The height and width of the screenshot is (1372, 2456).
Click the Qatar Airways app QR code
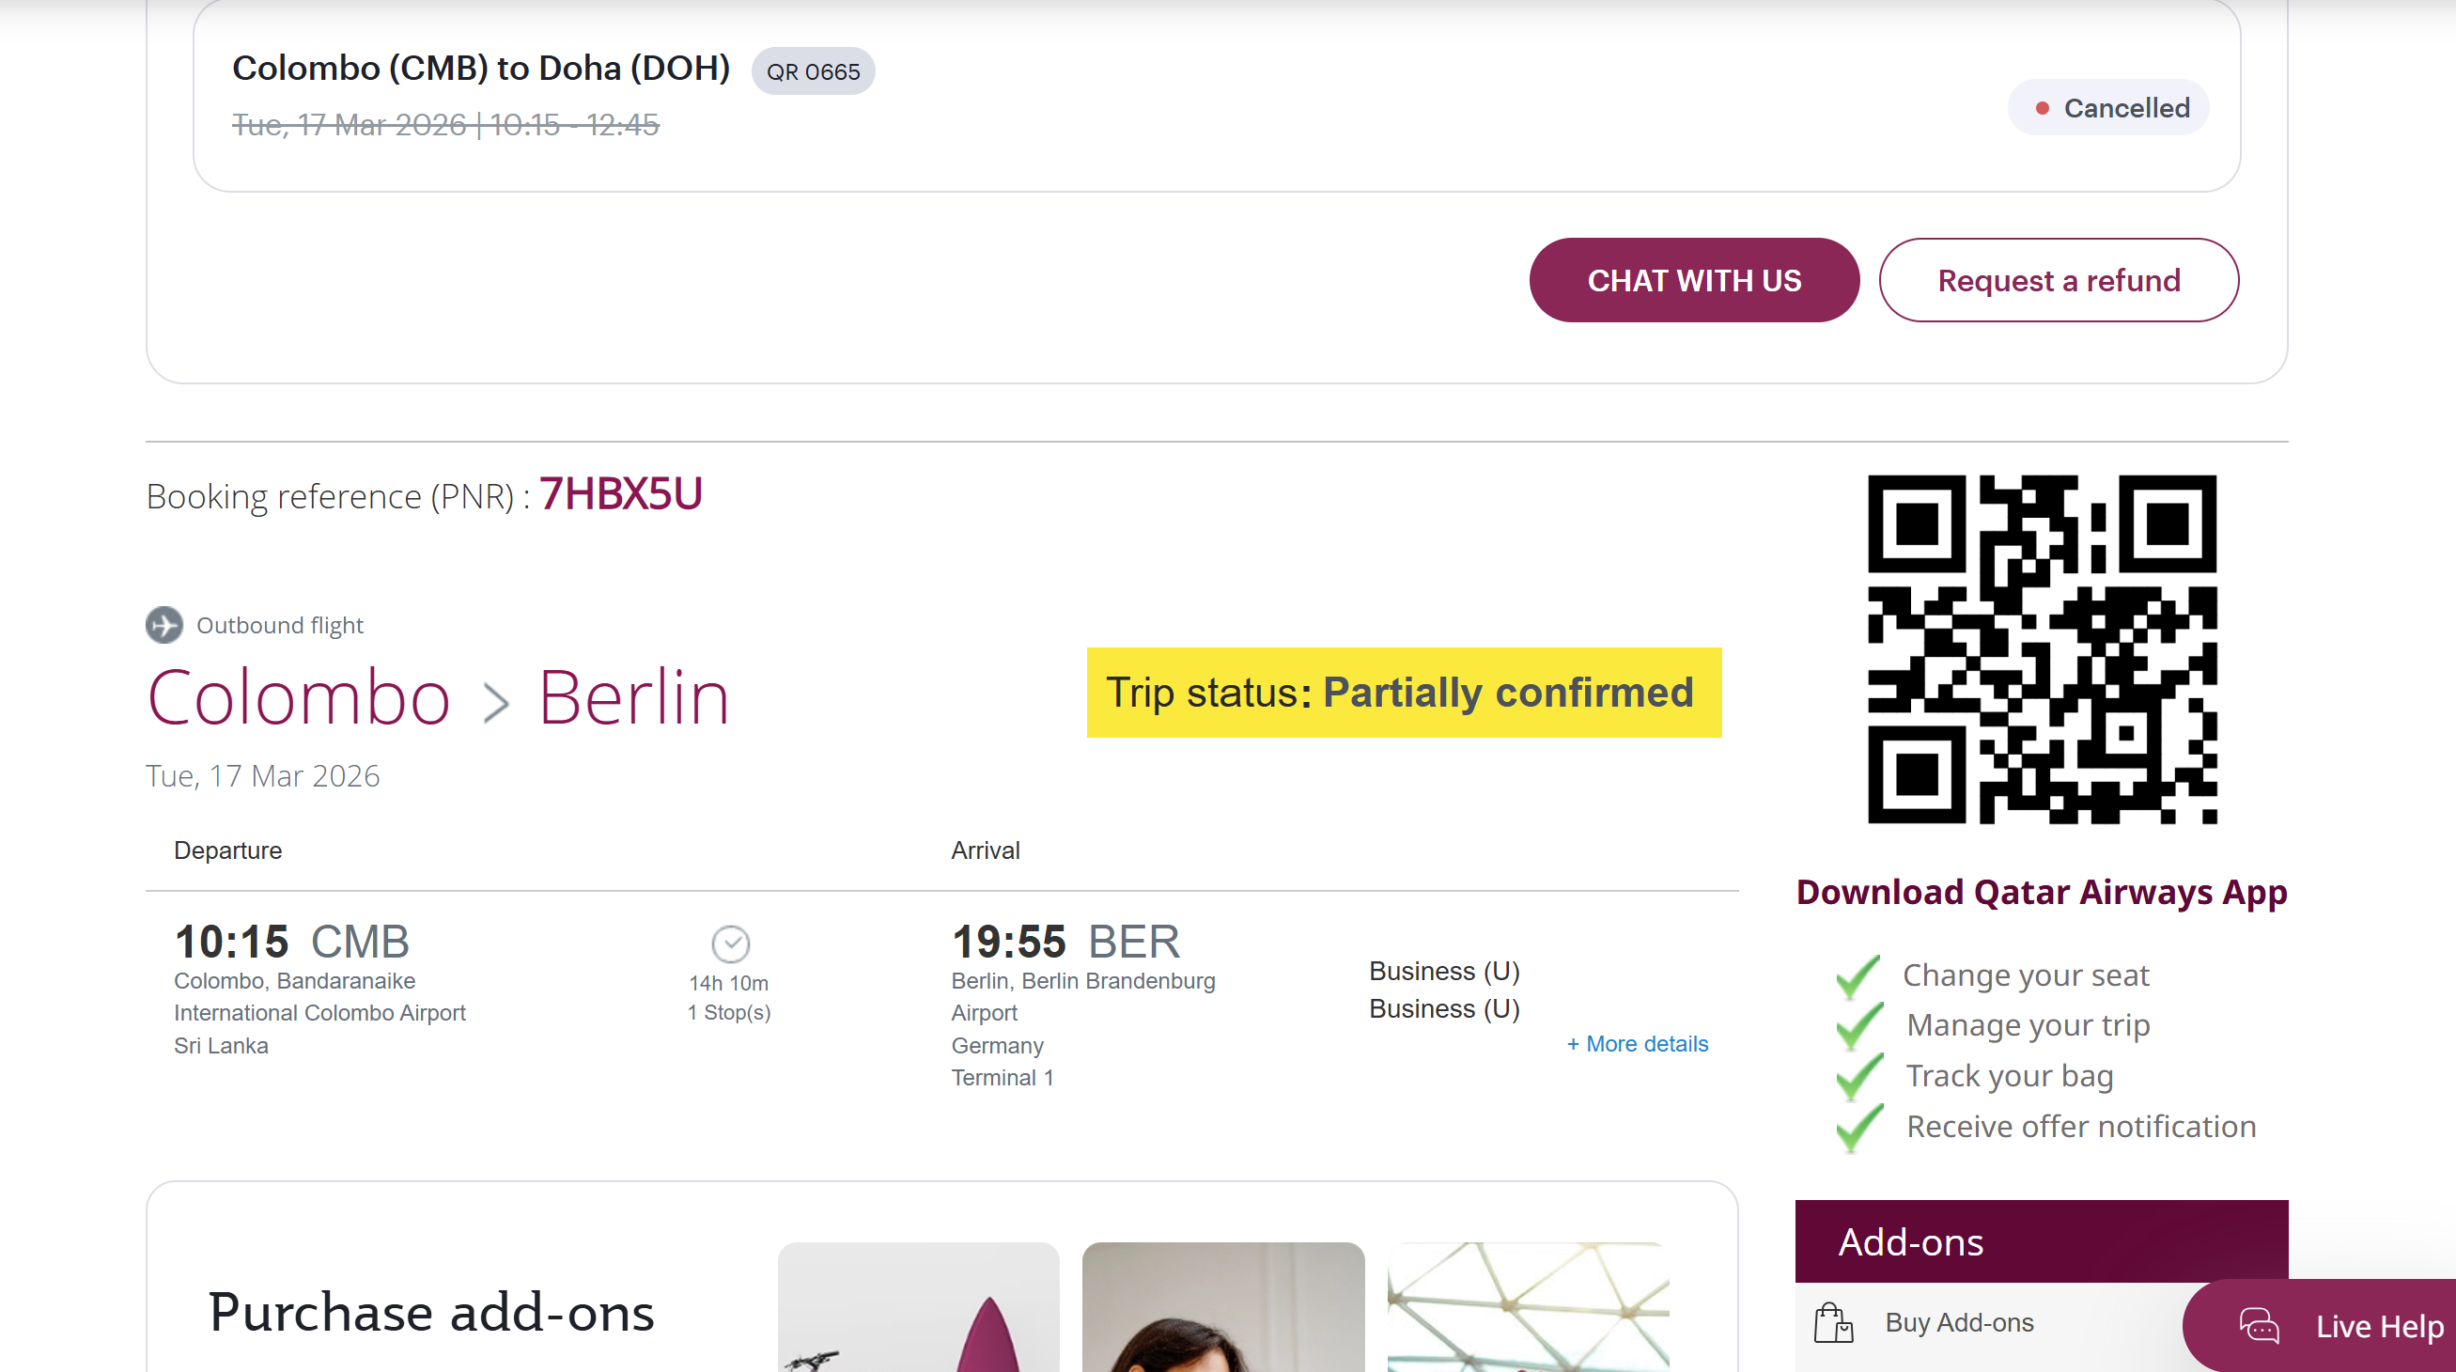tap(2042, 649)
